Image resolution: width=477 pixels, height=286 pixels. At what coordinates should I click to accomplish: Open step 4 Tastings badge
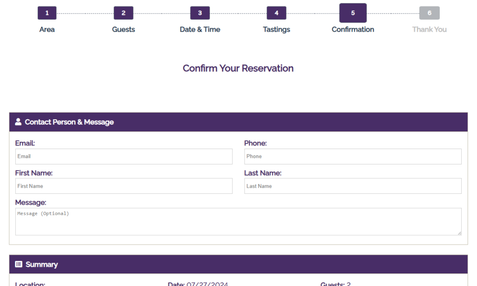point(276,13)
